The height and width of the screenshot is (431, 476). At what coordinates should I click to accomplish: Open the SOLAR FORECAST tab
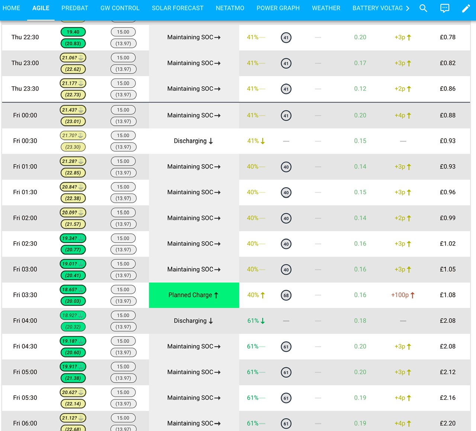(x=178, y=8)
